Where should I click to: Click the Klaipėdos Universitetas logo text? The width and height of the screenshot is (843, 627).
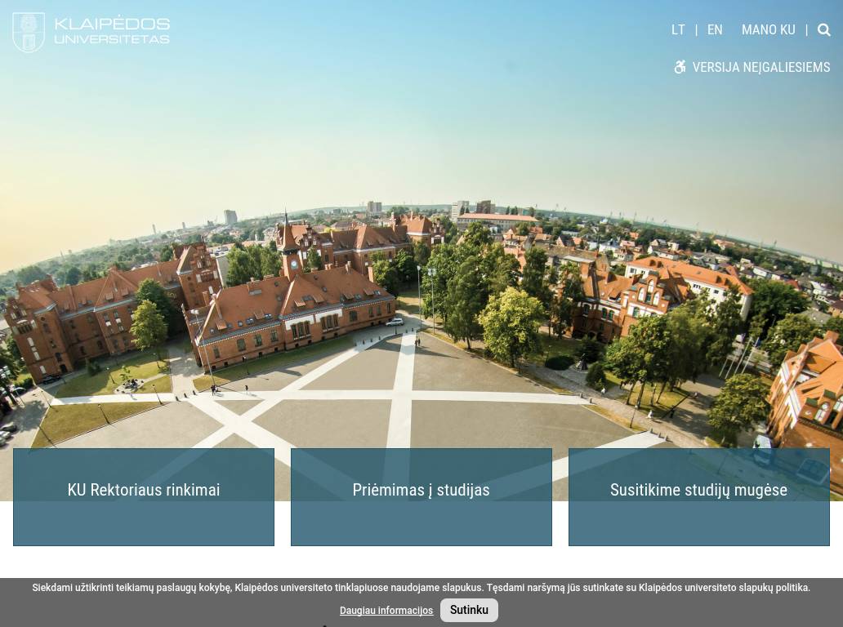[x=112, y=31]
